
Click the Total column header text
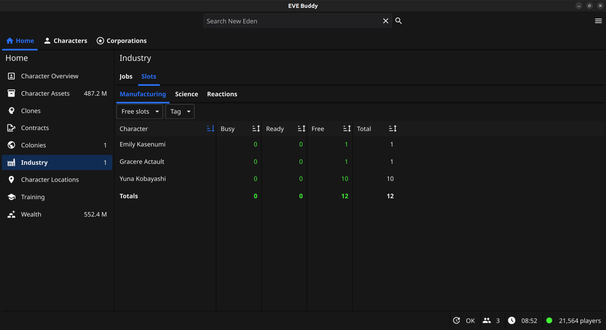tap(364, 129)
